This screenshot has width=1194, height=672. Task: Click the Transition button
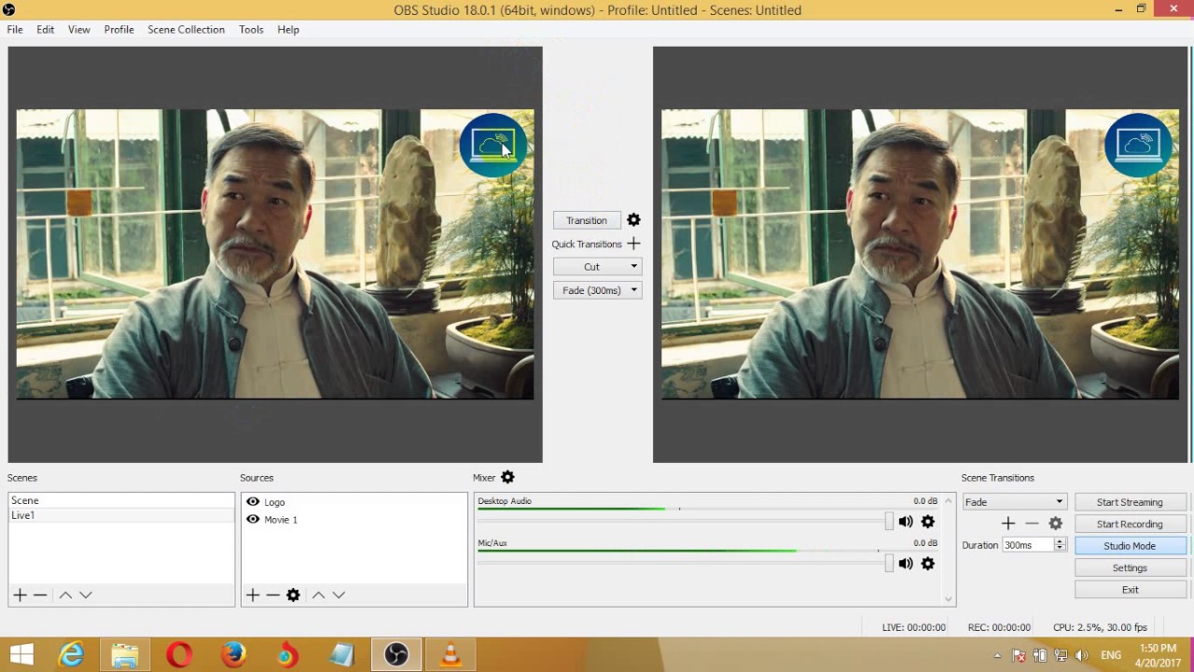click(587, 220)
